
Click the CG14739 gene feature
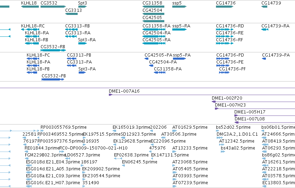pos(264,7)
